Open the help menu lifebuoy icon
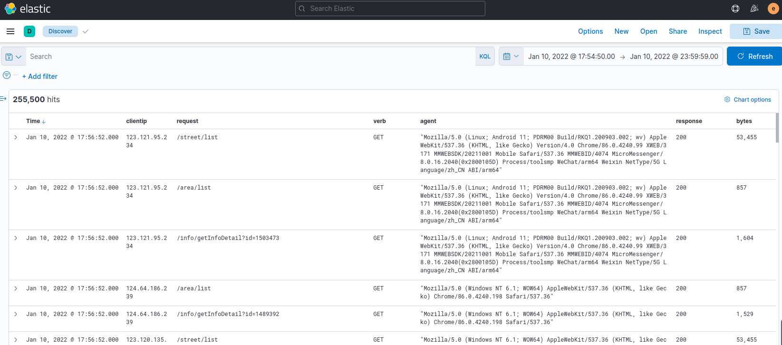The height and width of the screenshot is (345, 782). (735, 9)
